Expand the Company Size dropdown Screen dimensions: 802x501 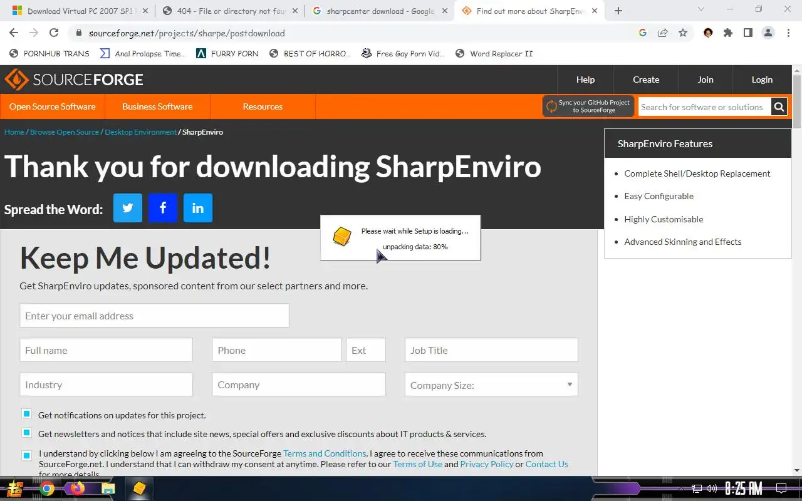tap(491, 385)
